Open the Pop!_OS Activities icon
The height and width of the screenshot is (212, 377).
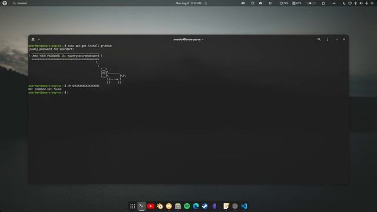5,3
